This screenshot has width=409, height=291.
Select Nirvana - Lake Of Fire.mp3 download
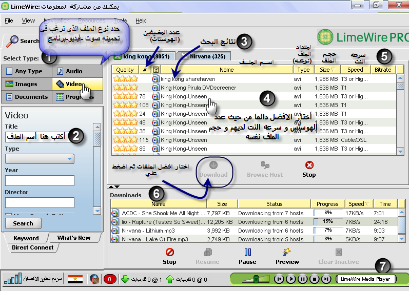point(255,239)
